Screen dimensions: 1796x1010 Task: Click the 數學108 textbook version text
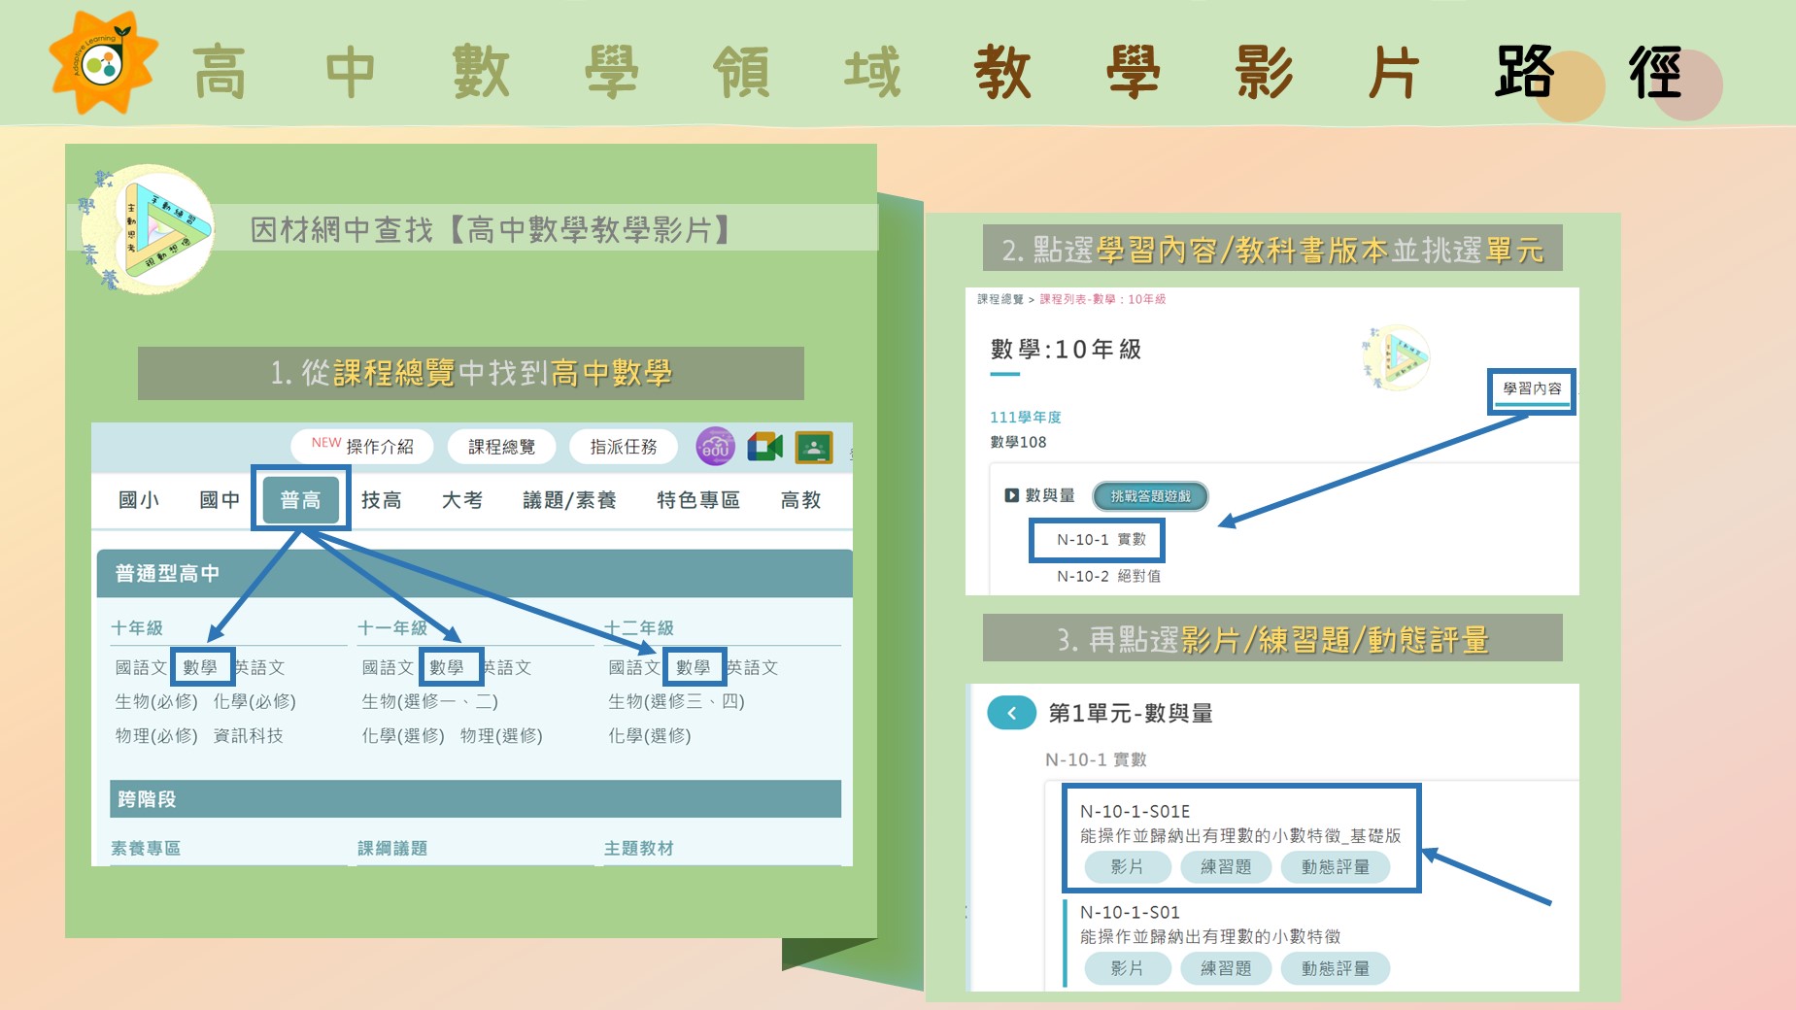[x=1018, y=442]
